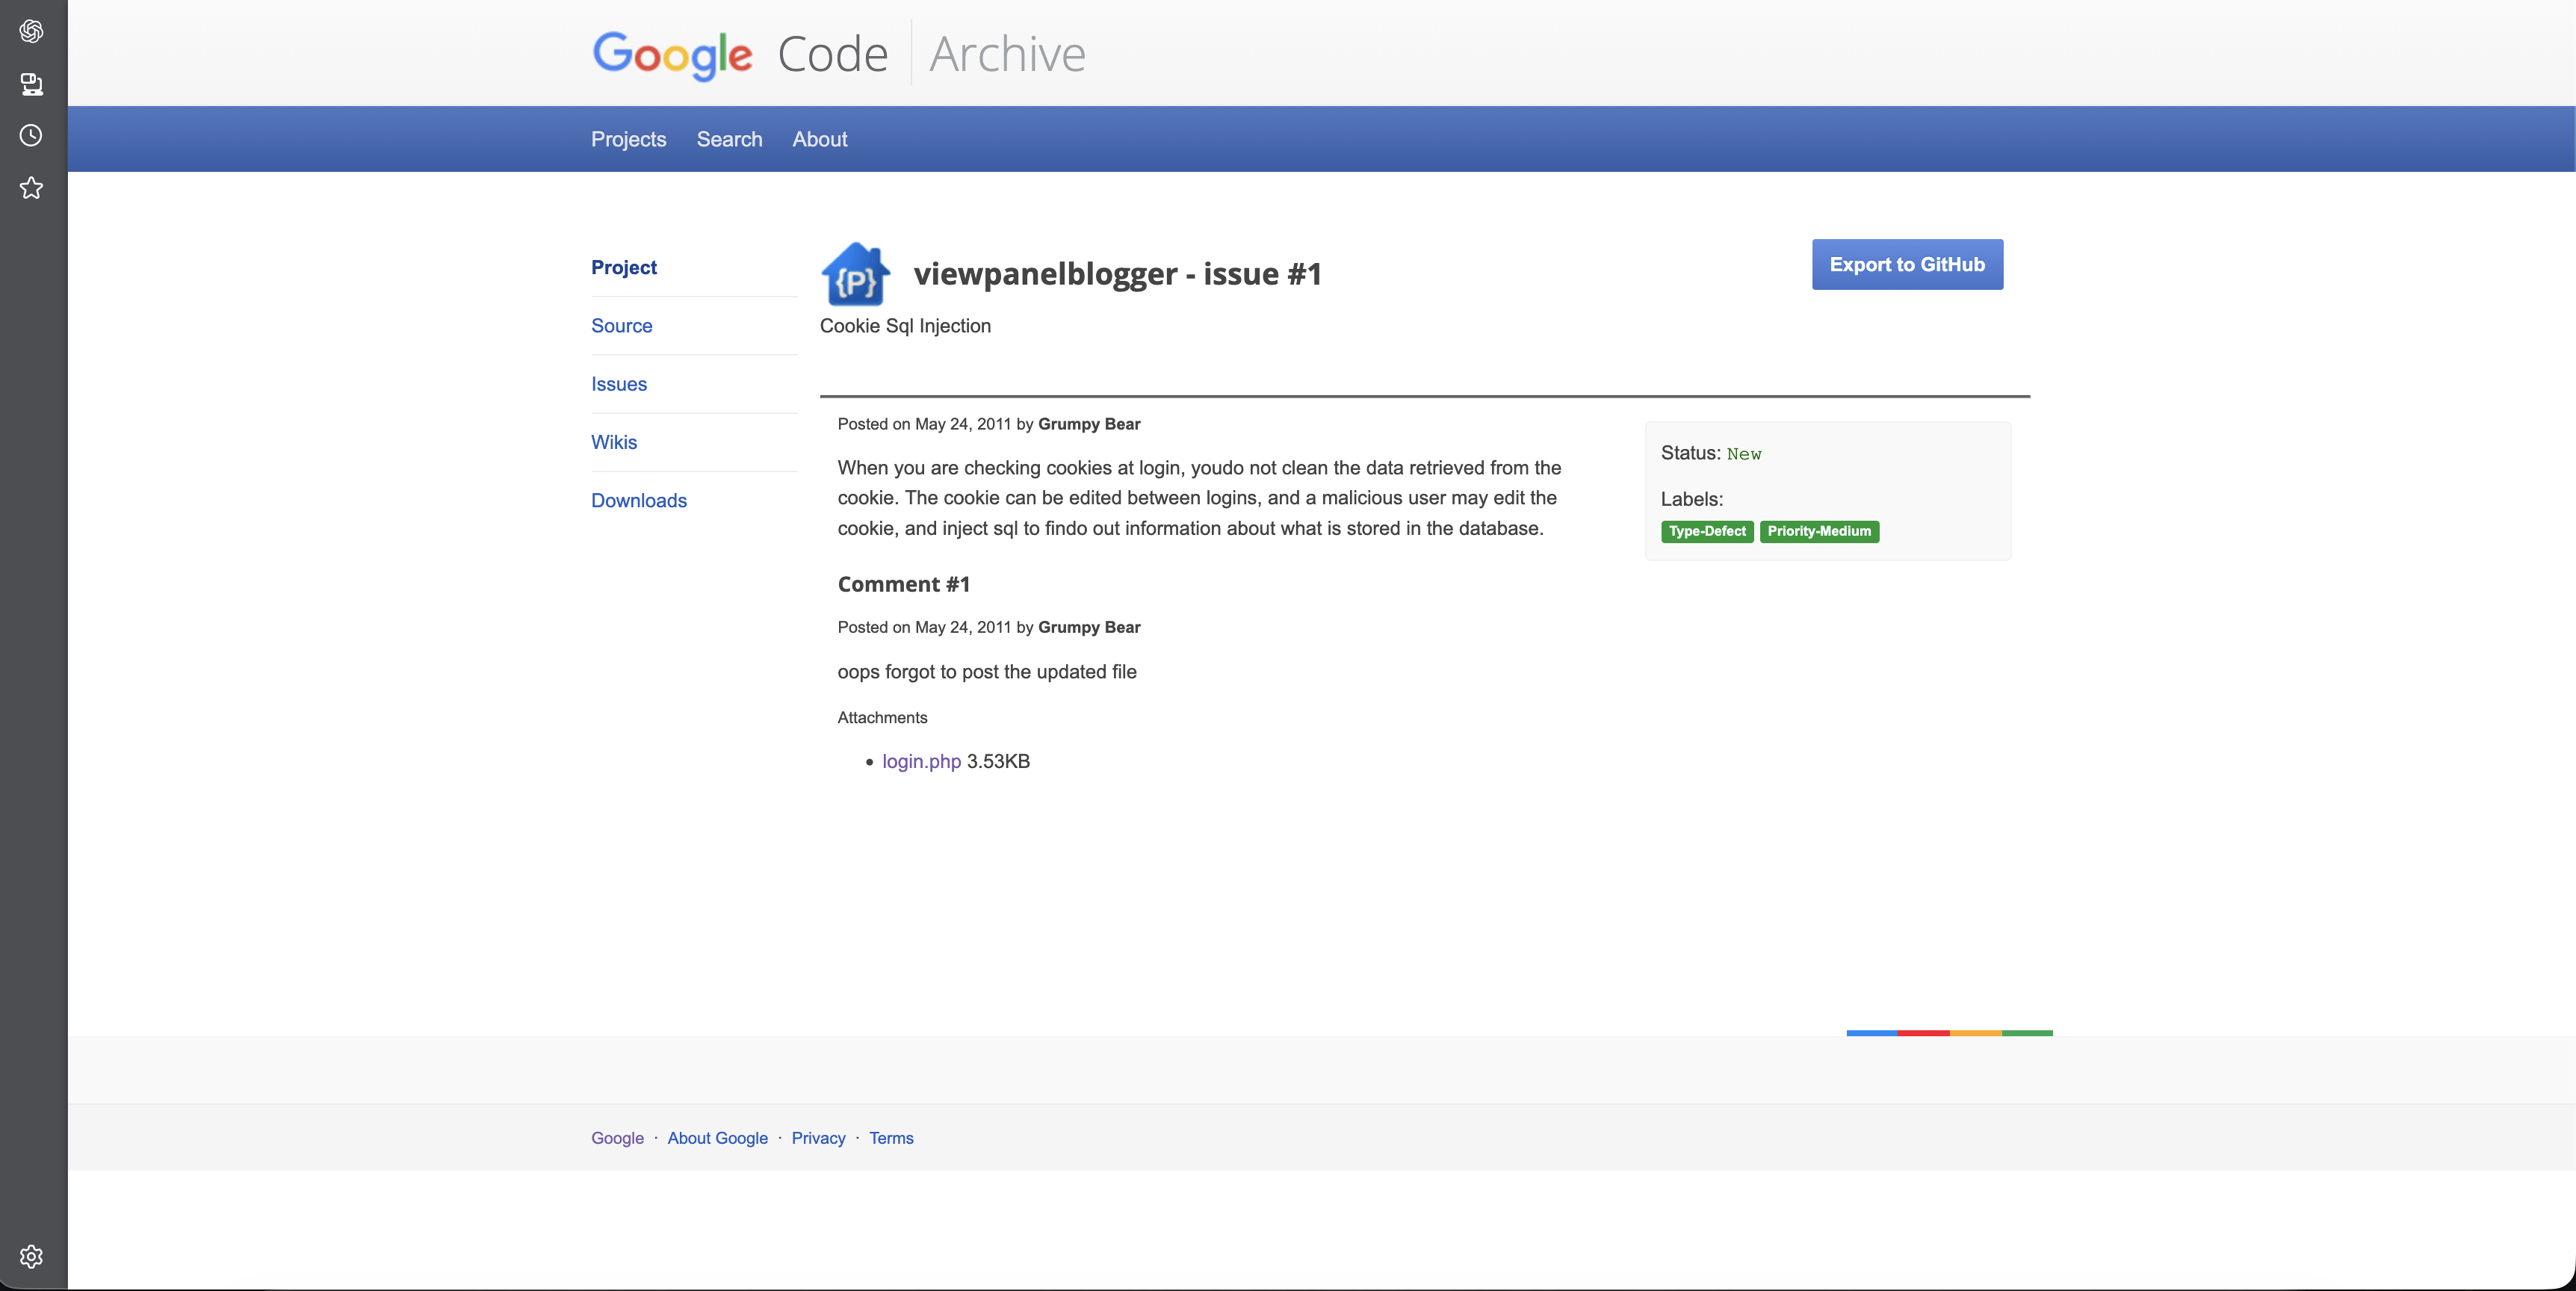Open the Privacy footer link

[x=818, y=1138]
